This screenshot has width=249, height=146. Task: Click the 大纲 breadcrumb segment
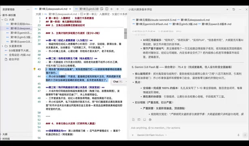pos(38,14)
